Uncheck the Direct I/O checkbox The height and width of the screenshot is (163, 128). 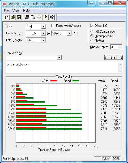[x=92, y=25]
